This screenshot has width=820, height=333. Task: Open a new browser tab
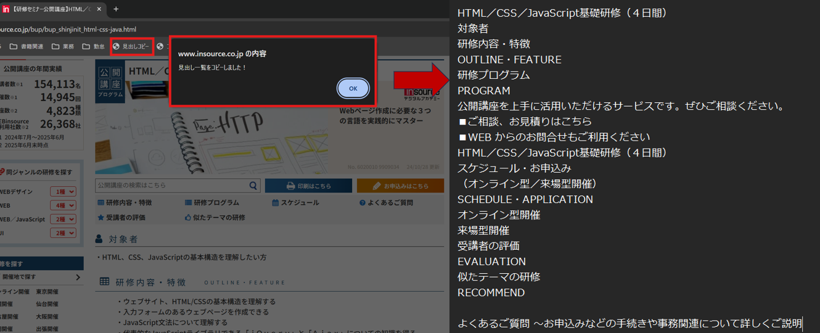(x=116, y=9)
